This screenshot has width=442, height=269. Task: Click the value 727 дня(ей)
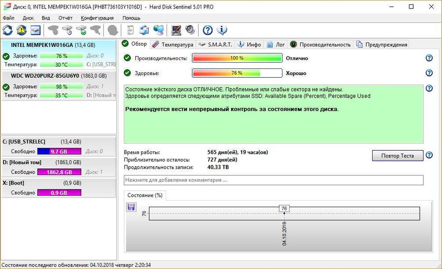pyautogui.click(x=222, y=160)
